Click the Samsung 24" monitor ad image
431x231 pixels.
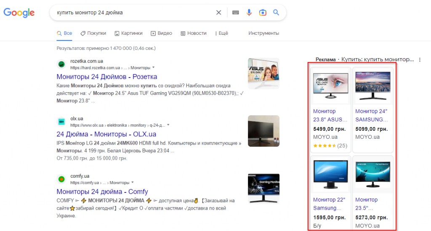pyautogui.click(x=373, y=86)
